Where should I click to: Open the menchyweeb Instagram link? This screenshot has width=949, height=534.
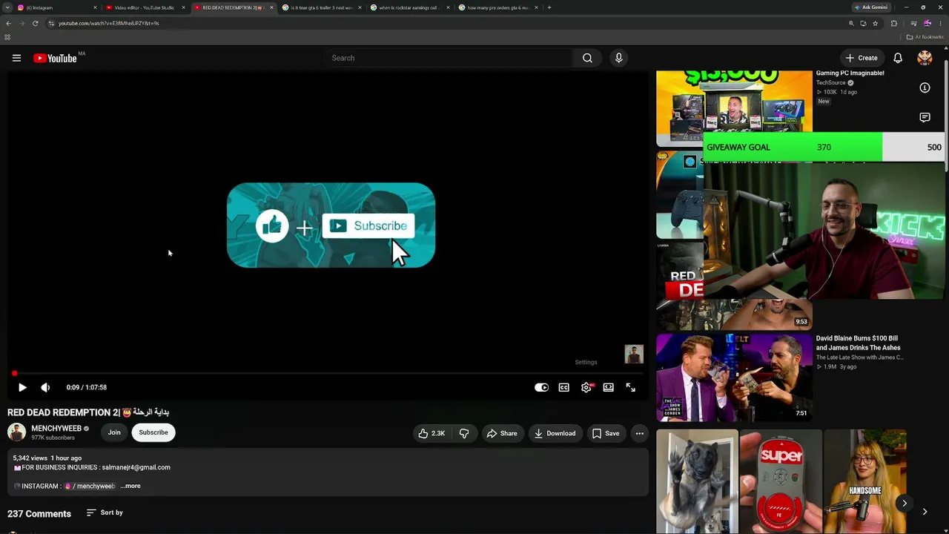tap(90, 486)
